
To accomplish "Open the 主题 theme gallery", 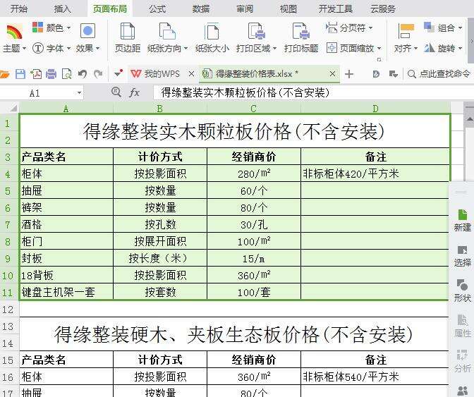I will pyautogui.click(x=14, y=38).
